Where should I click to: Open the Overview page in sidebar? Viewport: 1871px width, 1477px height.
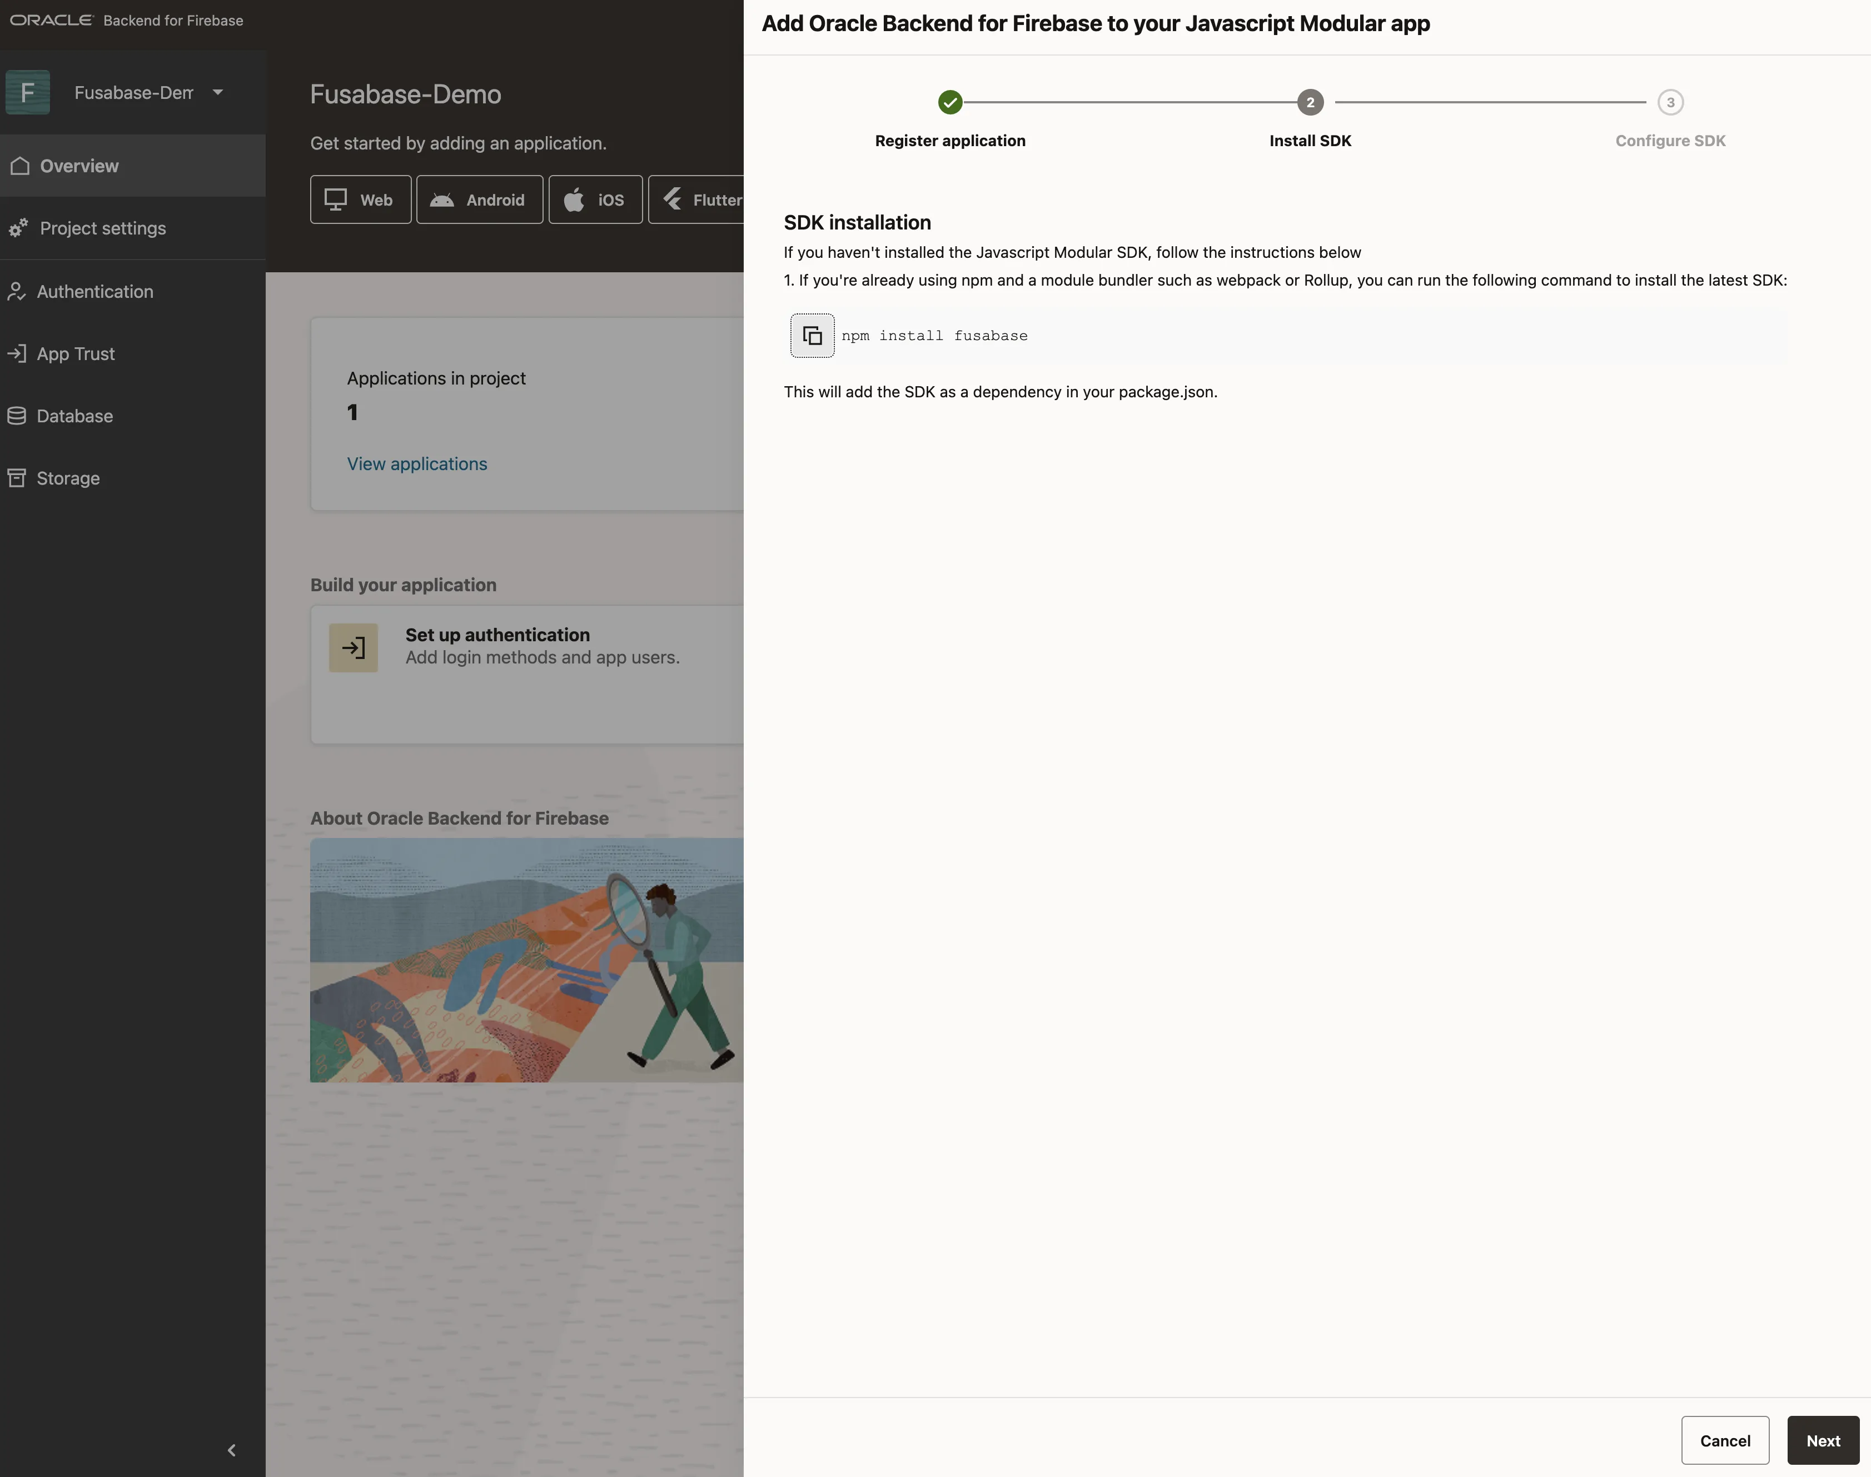132,166
